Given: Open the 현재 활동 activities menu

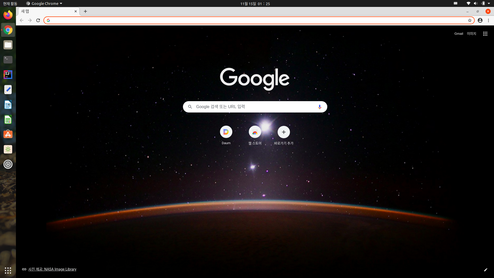Looking at the screenshot, I should (x=10, y=4).
